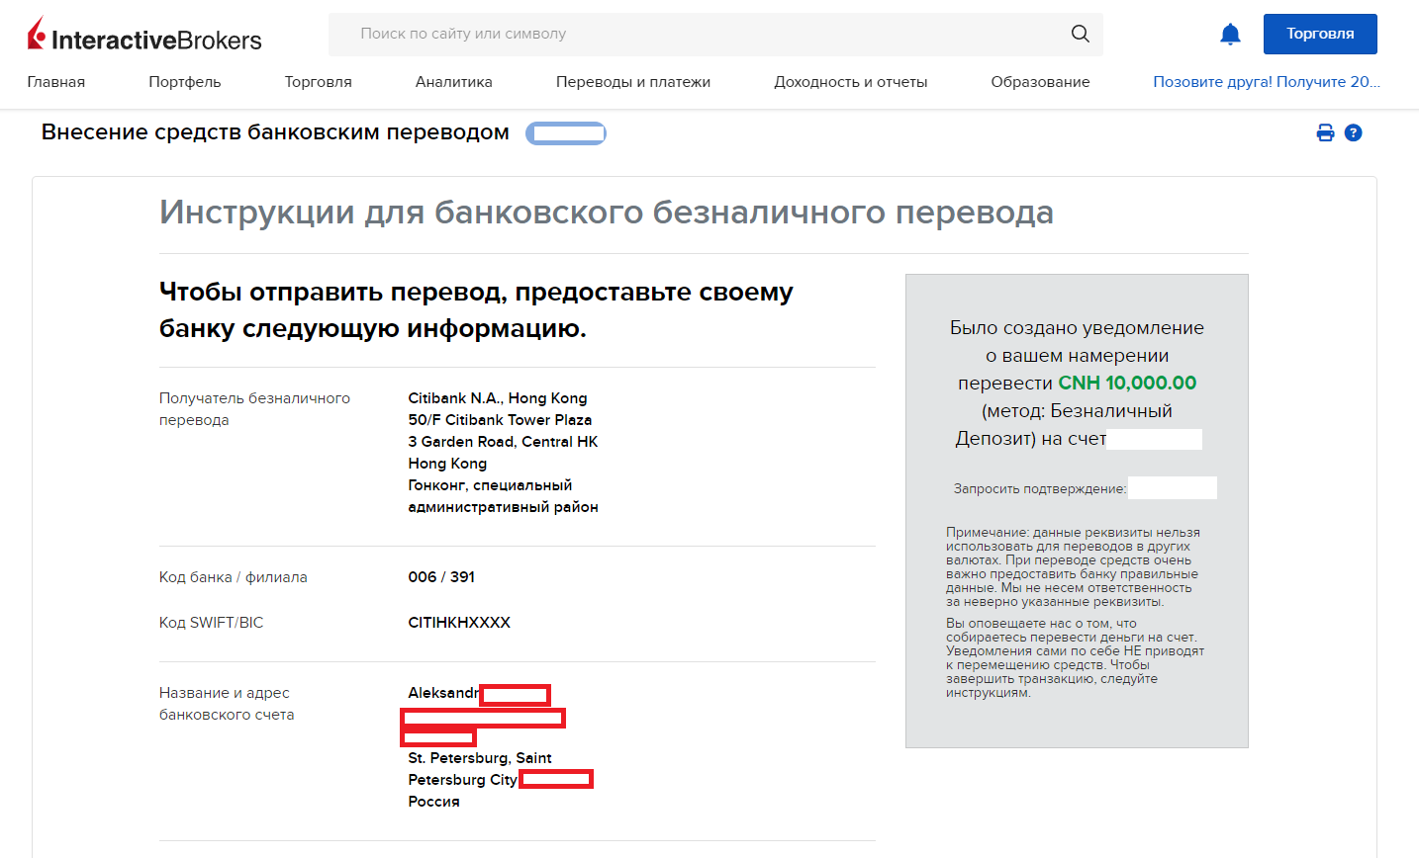Click the CNH 10,000.00 amount

(1127, 383)
